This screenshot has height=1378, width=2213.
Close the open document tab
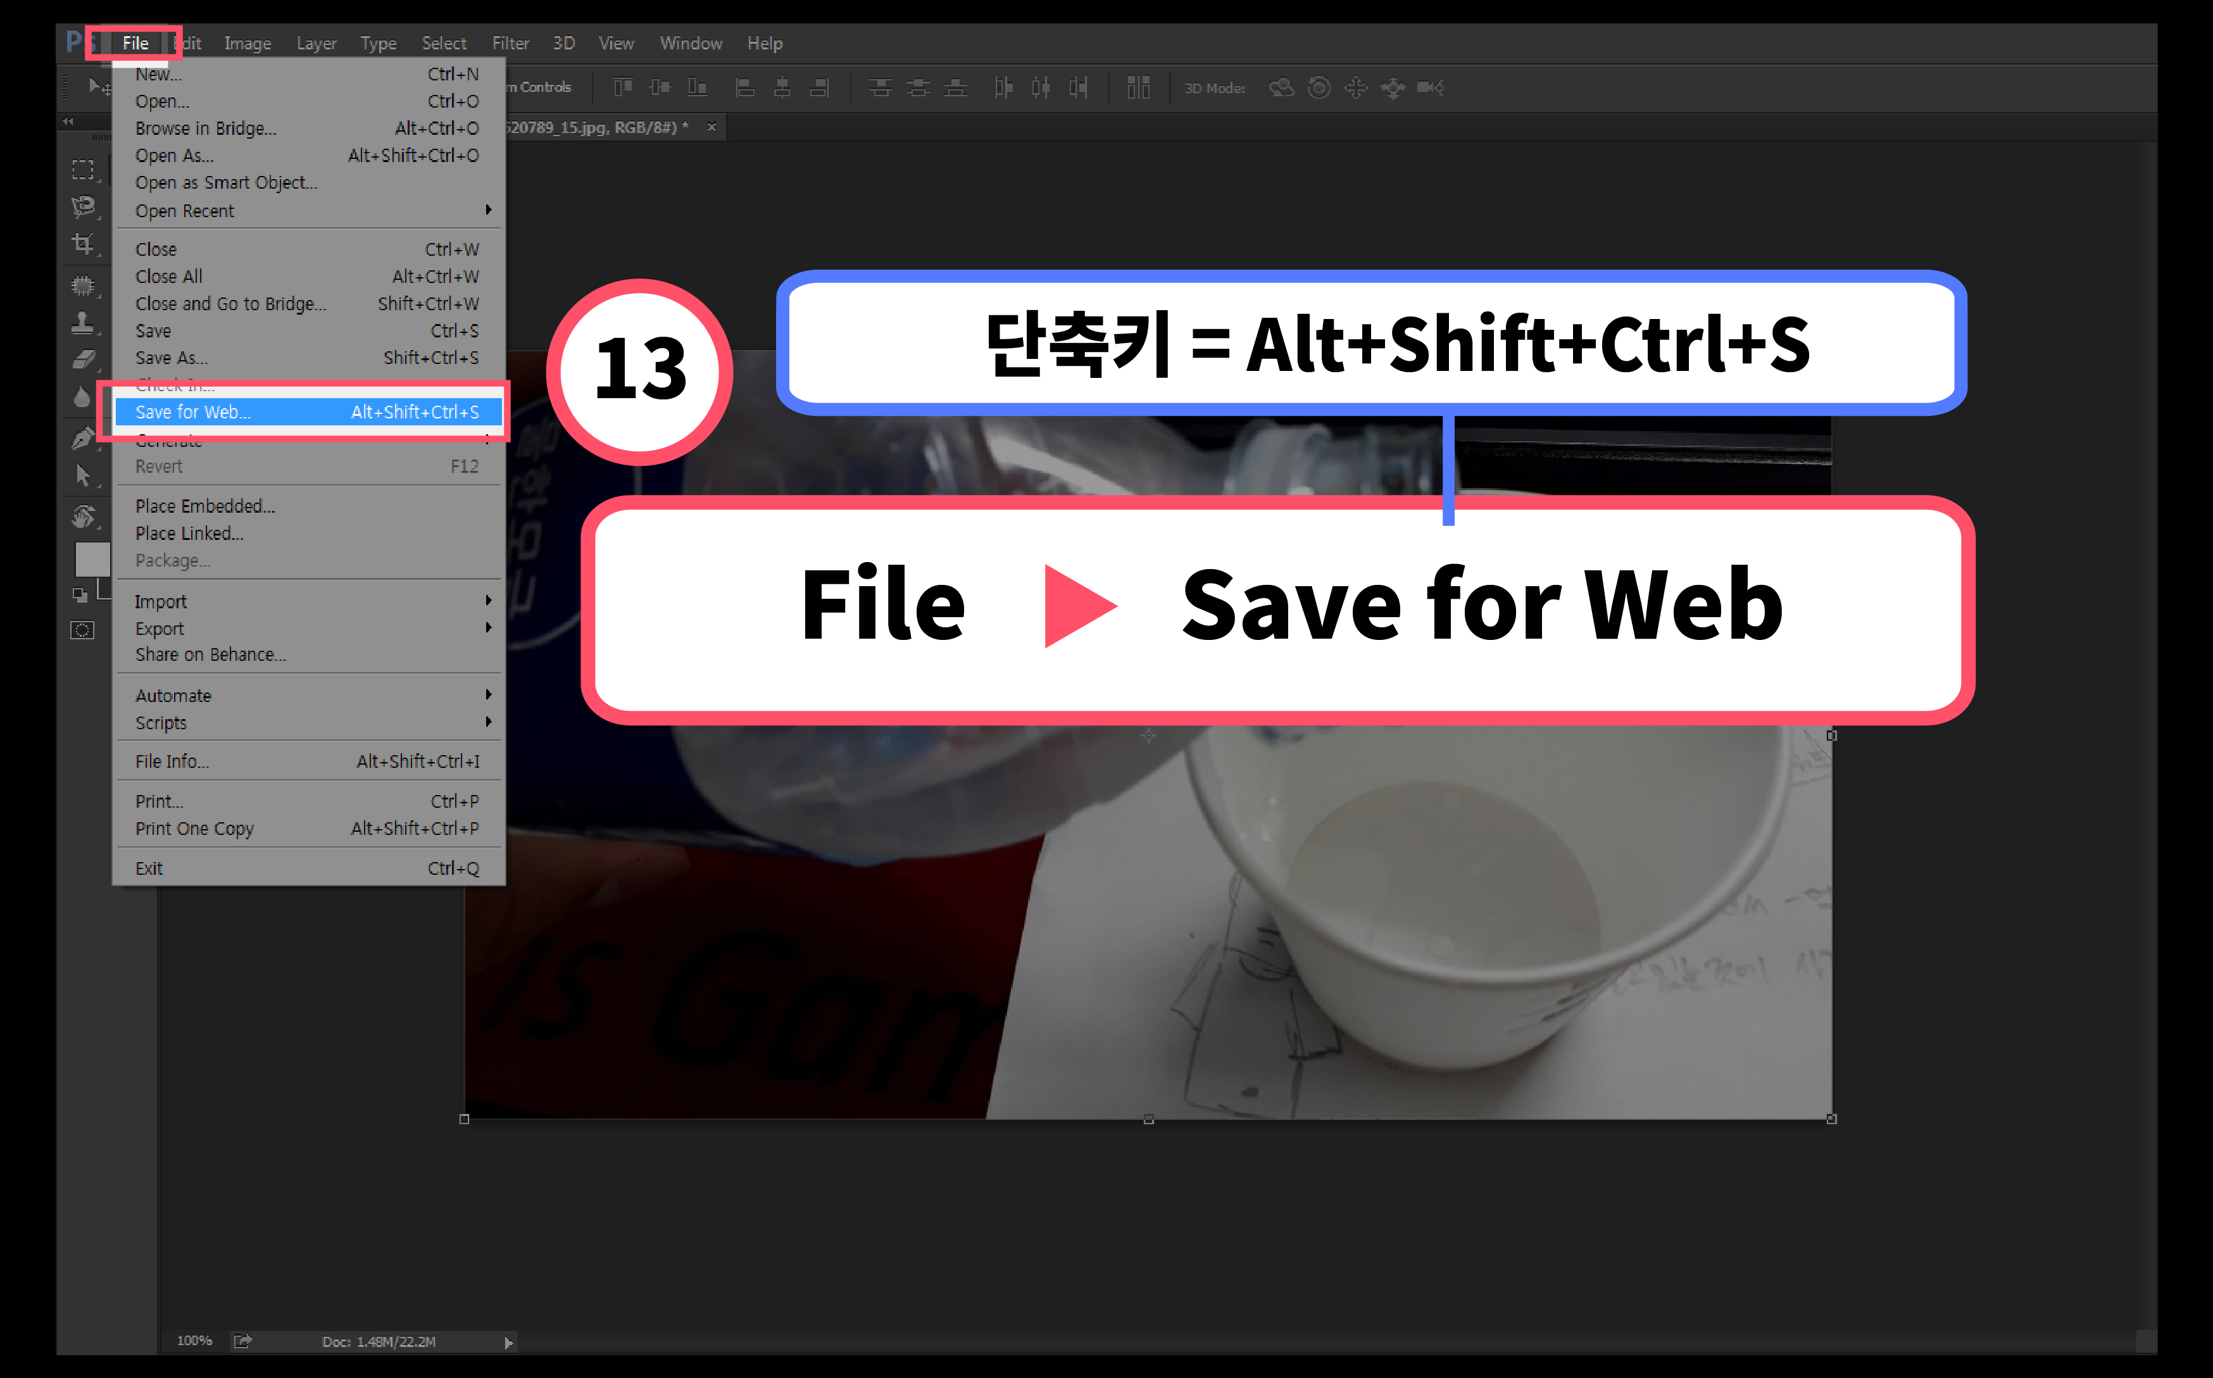[712, 127]
